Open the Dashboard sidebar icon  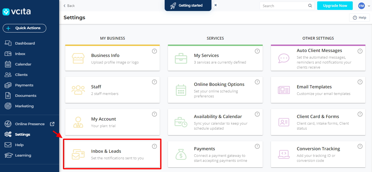(8, 43)
